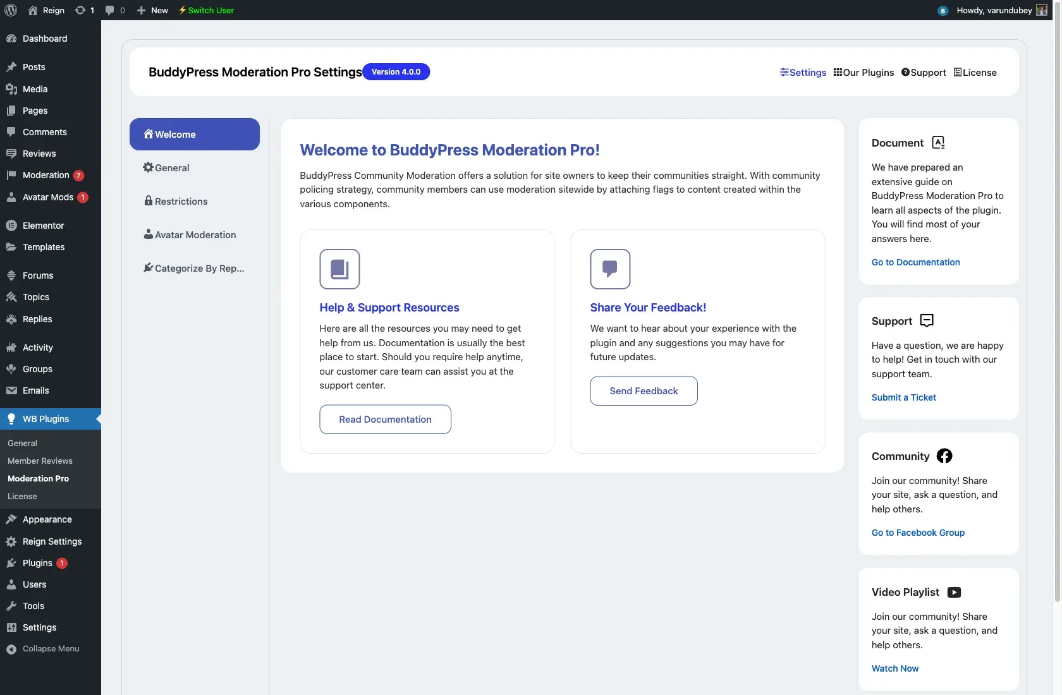Click the Emails envelope icon in sidebar

[11, 390]
